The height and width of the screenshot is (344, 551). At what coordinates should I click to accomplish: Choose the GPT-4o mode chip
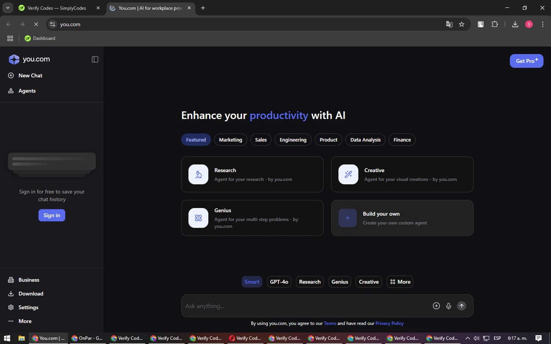click(279, 282)
